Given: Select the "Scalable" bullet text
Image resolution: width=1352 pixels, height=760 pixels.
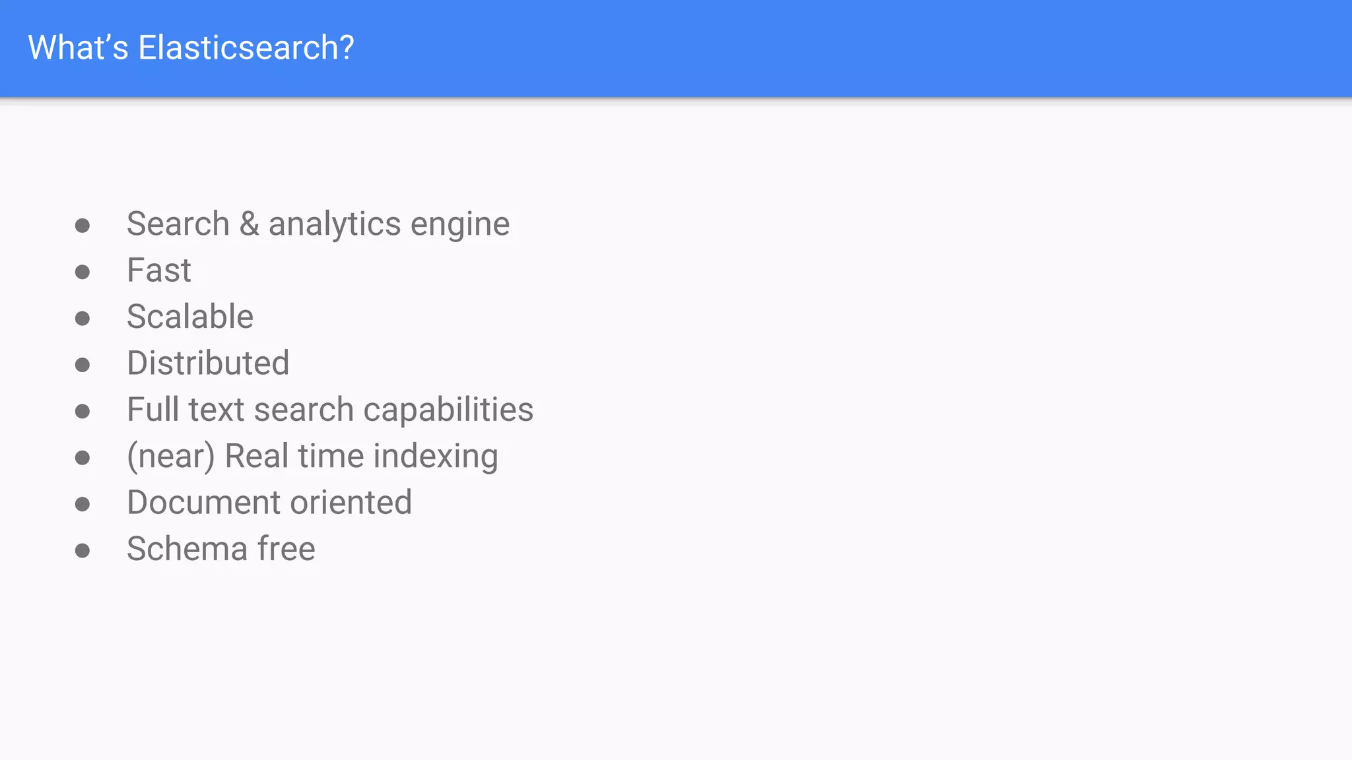Looking at the screenshot, I should [x=190, y=317].
